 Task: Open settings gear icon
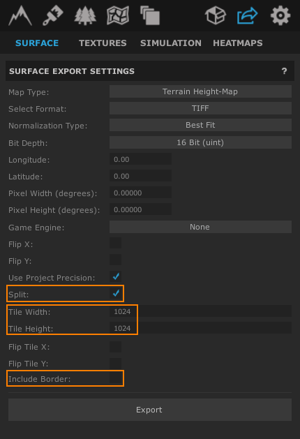click(x=280, y=15)
